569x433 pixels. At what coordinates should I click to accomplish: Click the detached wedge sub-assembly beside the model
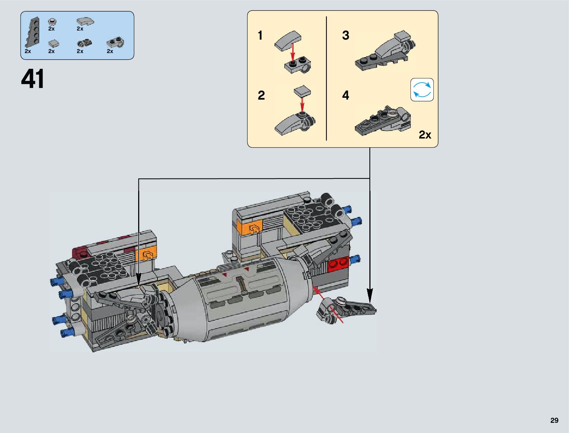coord(345,310)
